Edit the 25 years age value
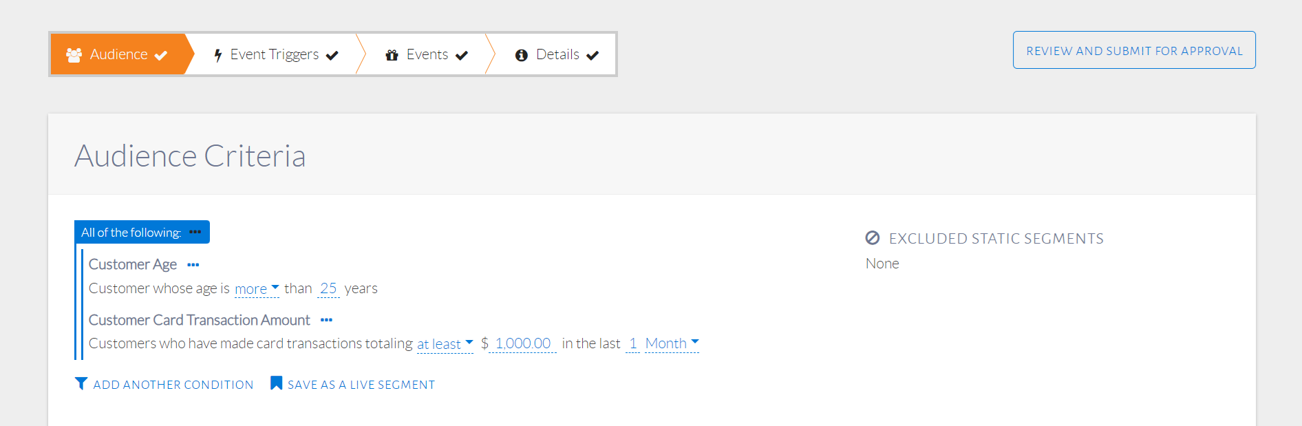The image size is (1302, 426). tap(328, 288)
